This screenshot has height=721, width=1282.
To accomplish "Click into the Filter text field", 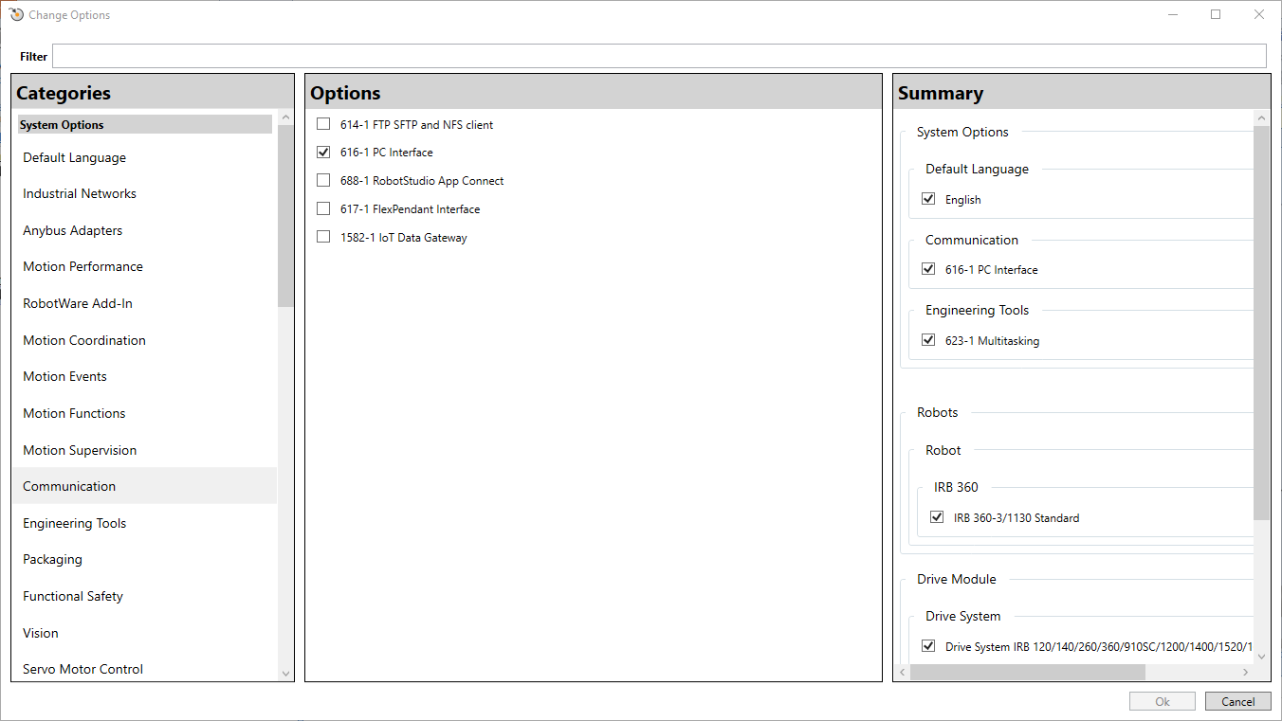I will [659, 56].
